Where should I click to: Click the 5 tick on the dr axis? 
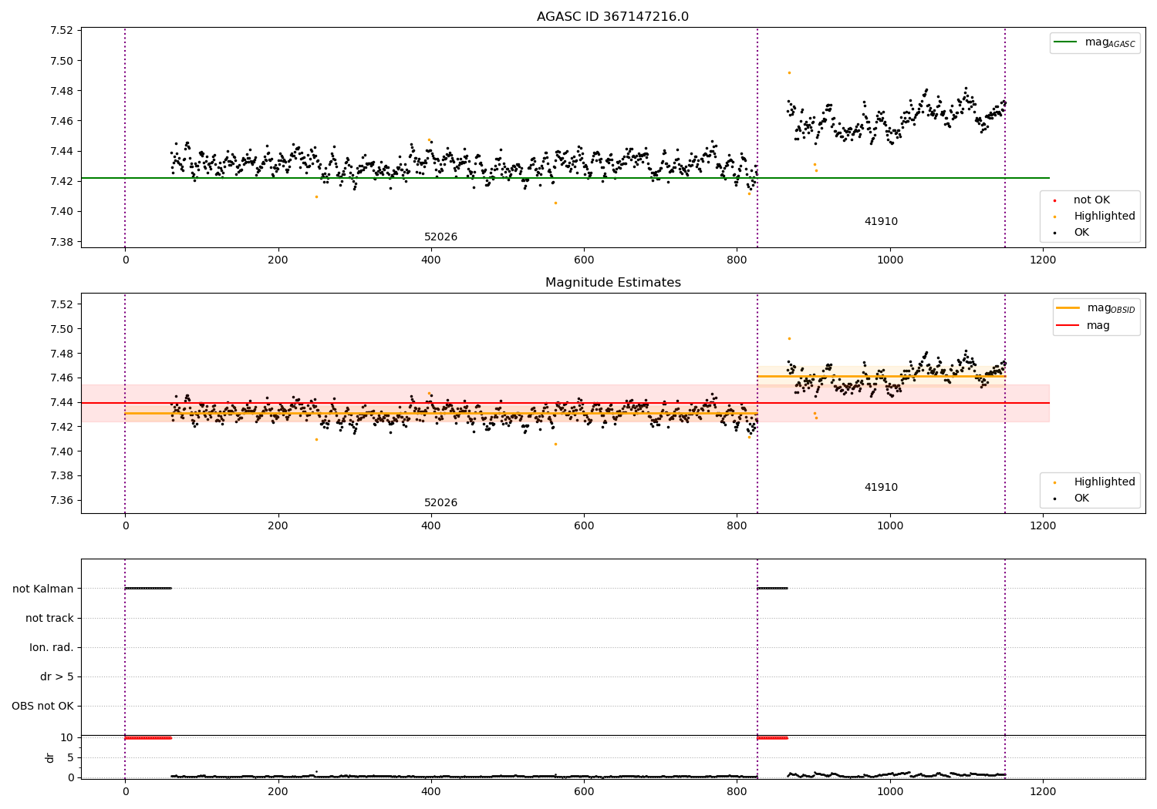(71, 758)
